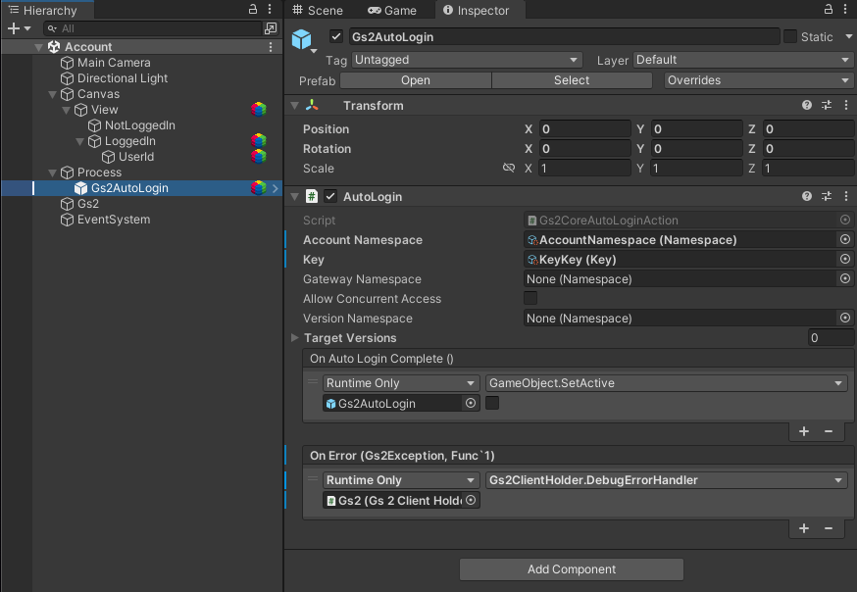Open the Hierarchy panel kebab menu

tap(270, 9)
